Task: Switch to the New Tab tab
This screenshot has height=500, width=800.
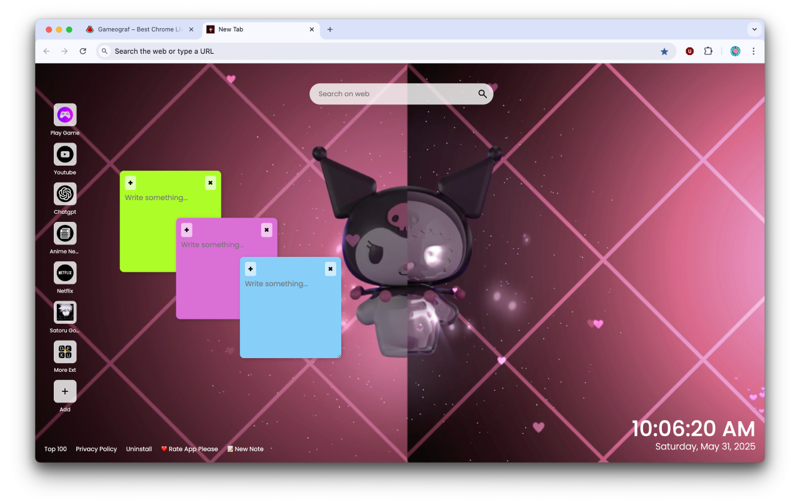Action: tap(261, 29)
